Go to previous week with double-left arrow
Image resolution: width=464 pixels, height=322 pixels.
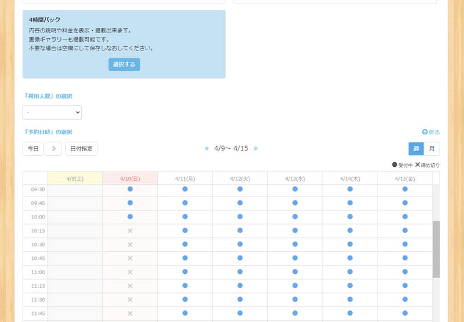pos(206,149)
